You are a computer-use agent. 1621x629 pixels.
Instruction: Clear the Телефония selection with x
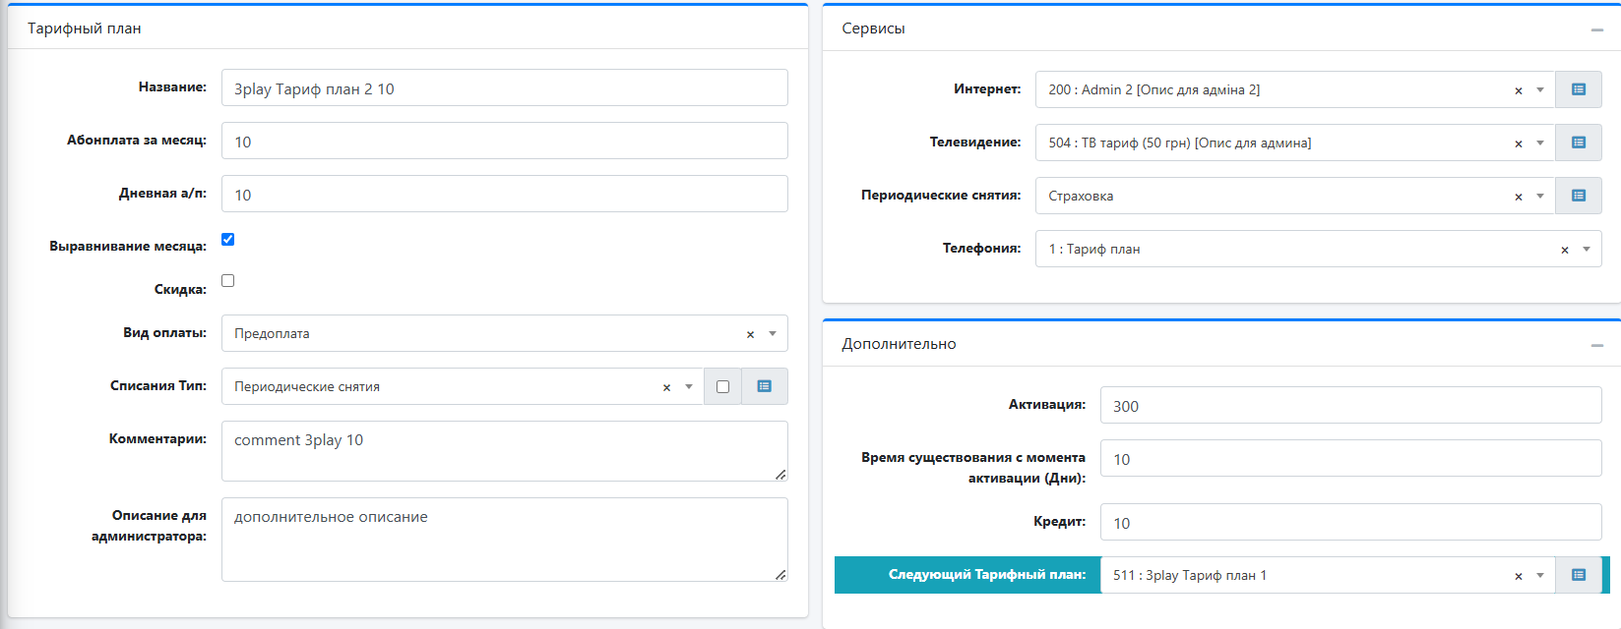pyautogui.click(x=1564, y=250)
